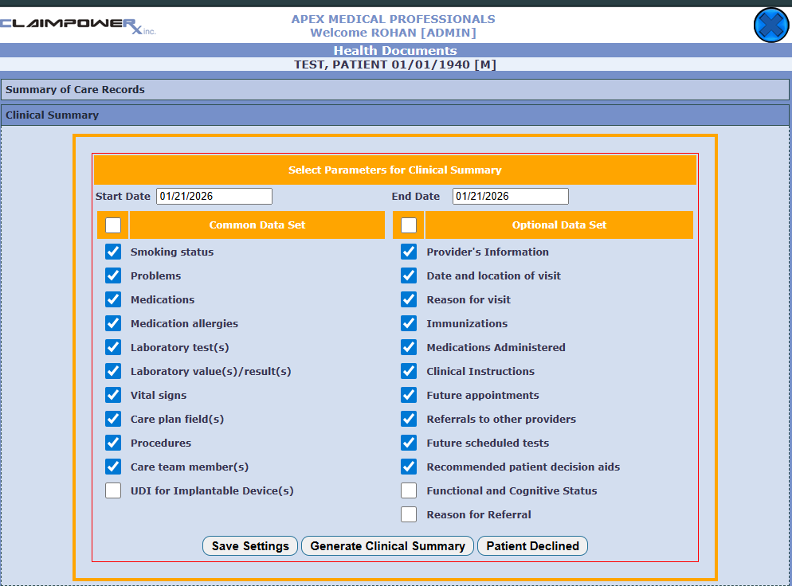Viewport: 792px width, 586px height.
Task: Toggle the Common Data Set select-all checkbox
Action: pyautogui.click(x=113, y=225)
